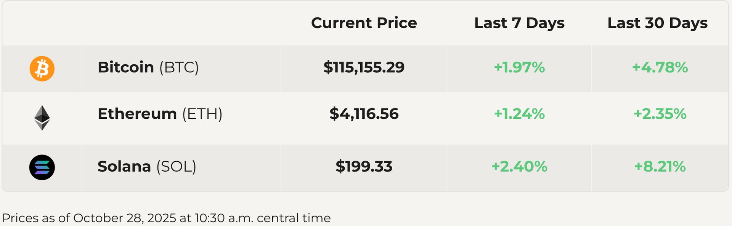This screenshot has height=226, width=732.
Task: Click Solana 30-day change +8.21%
Action: pyautogui.click(x=660, y=167)
